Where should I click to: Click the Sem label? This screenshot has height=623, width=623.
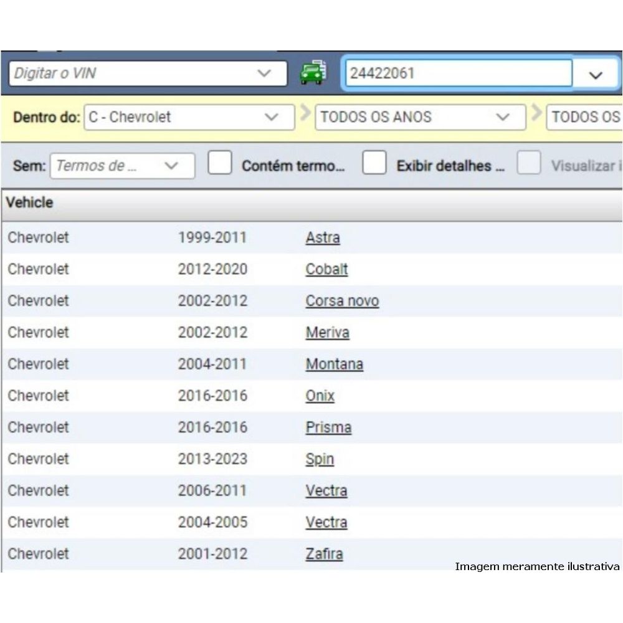(x=29, y=166)
